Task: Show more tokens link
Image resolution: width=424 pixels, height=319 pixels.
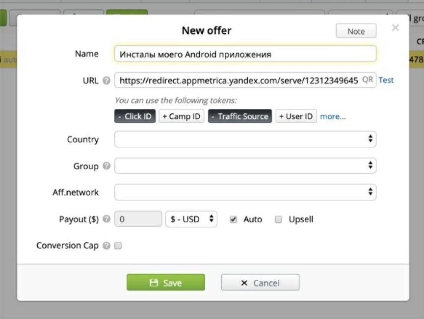Action: pos(333,116)
